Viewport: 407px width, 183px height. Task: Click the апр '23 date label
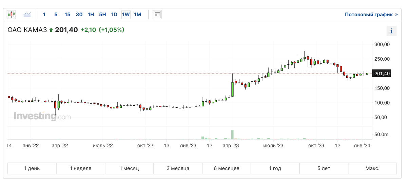click(x=231, y=145)
